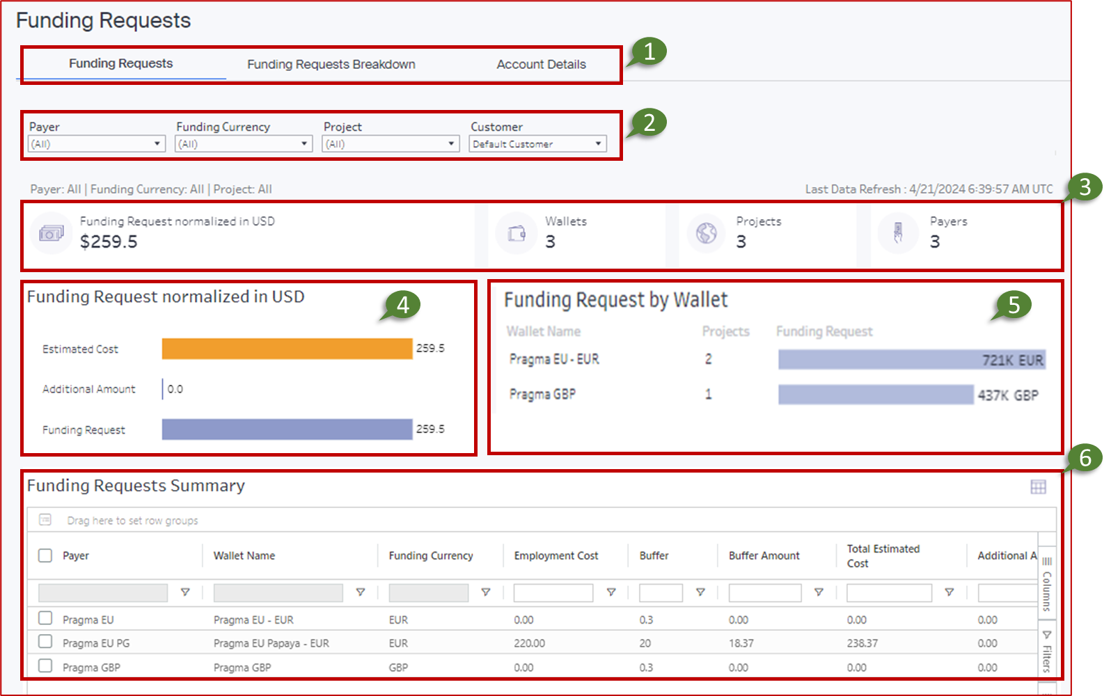The image size is (1111, 696).
Task: Open the Wallet Name column filter icon
Action: coord(361,592)
